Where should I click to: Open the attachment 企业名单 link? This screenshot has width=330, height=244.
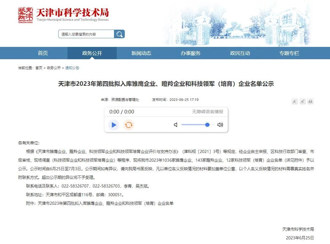pyautogui.click(x=105, y=203)
